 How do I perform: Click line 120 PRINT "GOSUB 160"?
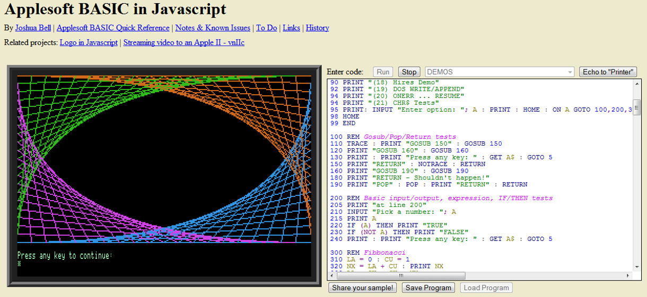coord(399,150)
